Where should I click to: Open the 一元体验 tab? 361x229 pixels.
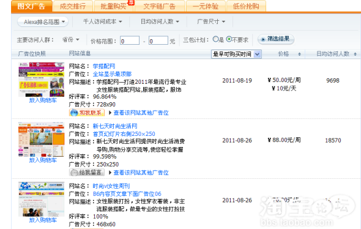tap(206, 6)
